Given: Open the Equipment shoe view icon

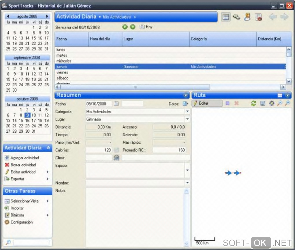Looking at the screenshot, I should tap(237, 17).
